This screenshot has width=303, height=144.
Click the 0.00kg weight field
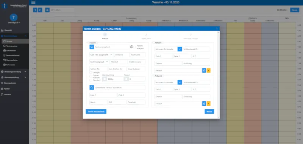click(115, 79)
